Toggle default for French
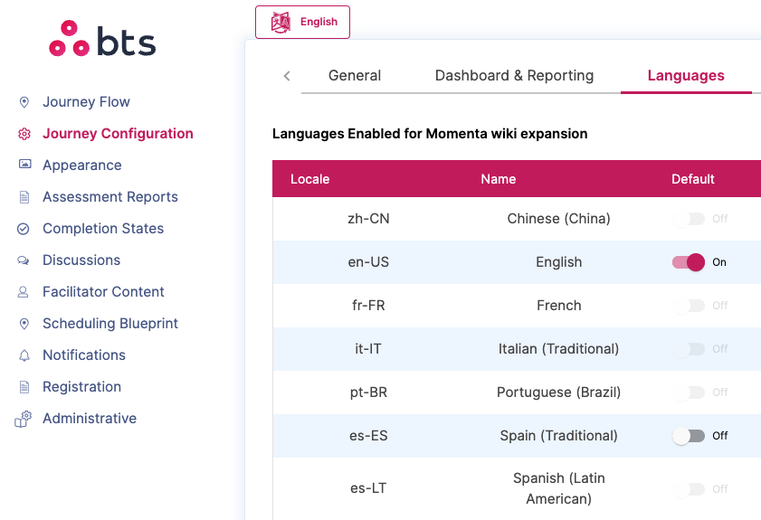 (689, 306)
